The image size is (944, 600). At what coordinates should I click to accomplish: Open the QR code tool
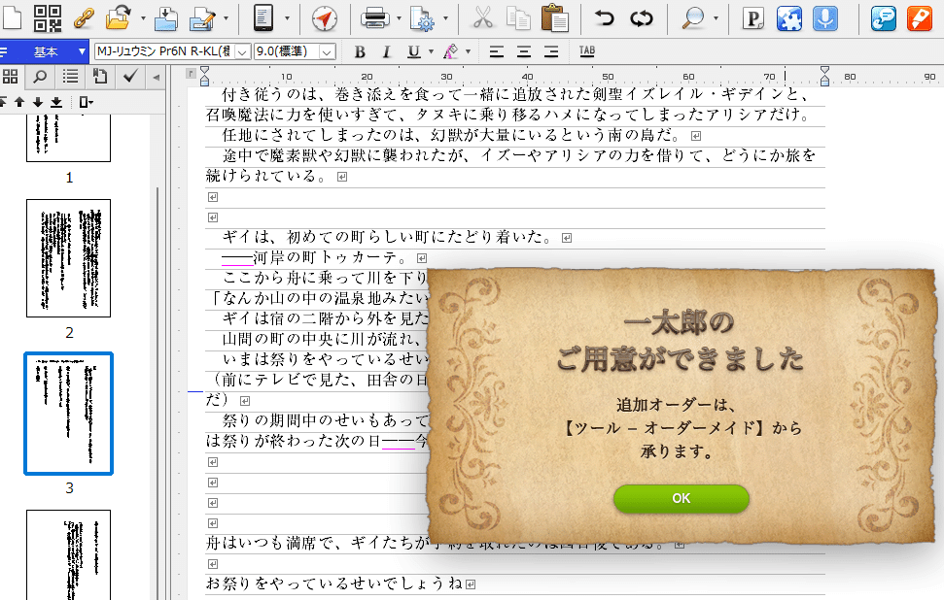pos(48,18)
